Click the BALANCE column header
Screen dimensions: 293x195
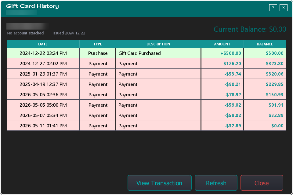(x=265, y=44)
